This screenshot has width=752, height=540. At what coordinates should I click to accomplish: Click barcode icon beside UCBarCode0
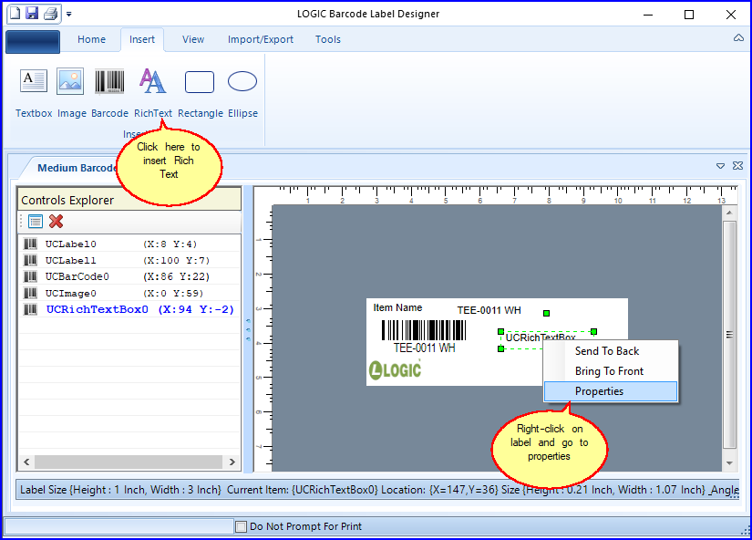click(x=30, y=276)
